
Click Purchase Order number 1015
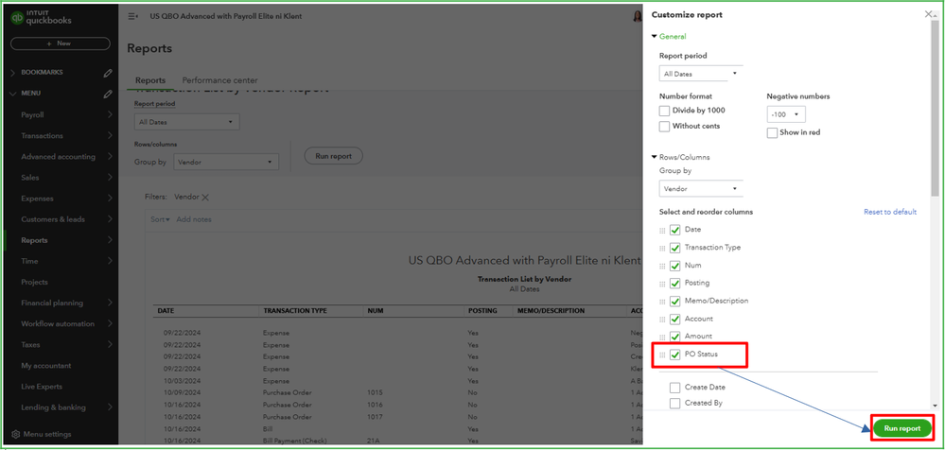click(x=375, y=392)
